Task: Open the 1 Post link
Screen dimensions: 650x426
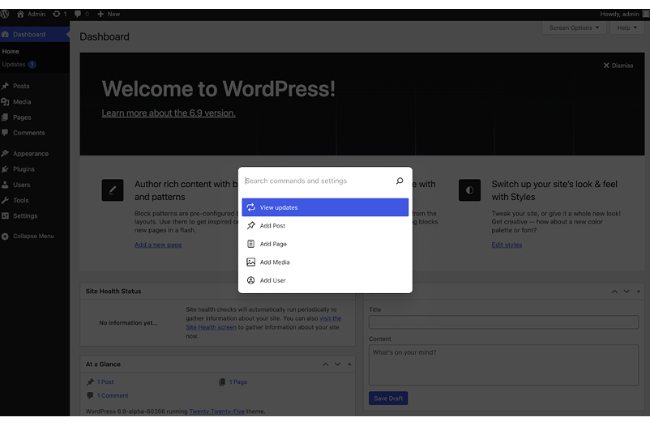Action: pos(105,381)
